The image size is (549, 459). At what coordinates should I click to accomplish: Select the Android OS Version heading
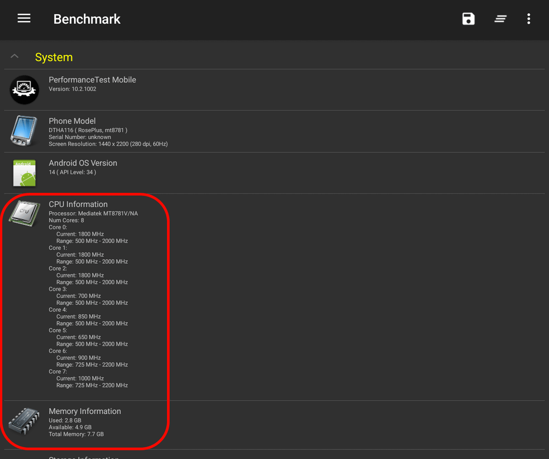tap(83, 163)
